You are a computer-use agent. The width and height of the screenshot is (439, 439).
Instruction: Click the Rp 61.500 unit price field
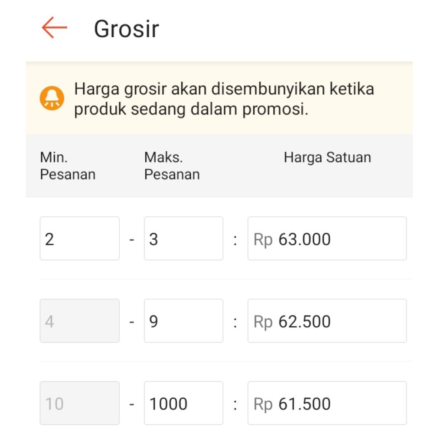click(327, 403)
